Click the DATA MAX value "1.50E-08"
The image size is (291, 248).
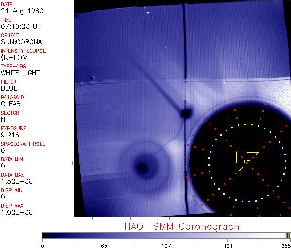coord(15,181)
